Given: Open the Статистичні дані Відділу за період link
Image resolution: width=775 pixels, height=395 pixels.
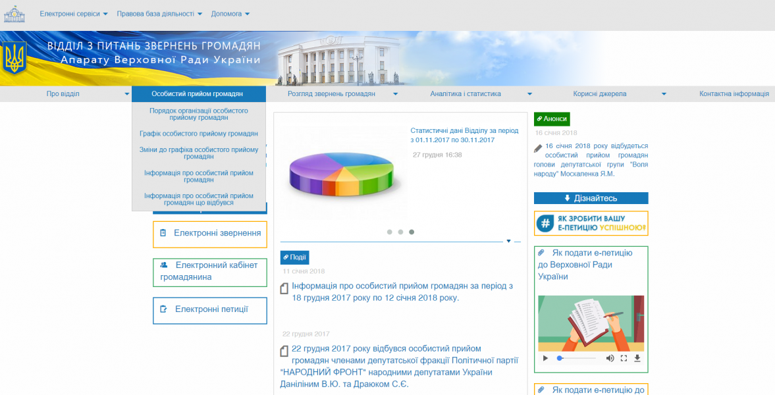Looking at the screenshot, I should pos(464,136).
